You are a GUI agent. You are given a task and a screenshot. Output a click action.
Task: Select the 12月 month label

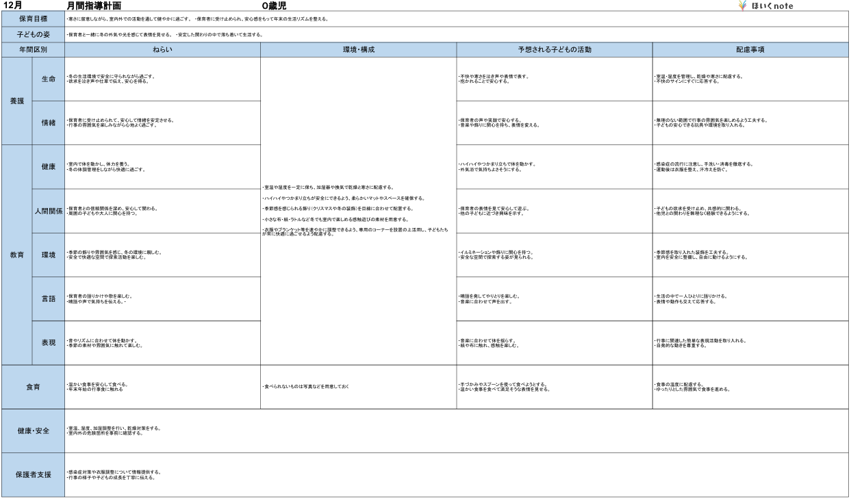14,5
